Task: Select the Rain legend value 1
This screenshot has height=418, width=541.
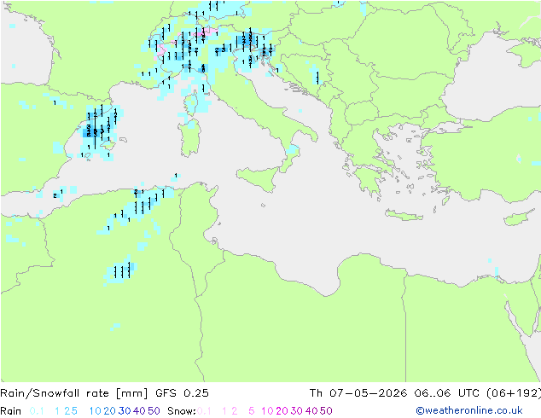Action: coord(57,411)
